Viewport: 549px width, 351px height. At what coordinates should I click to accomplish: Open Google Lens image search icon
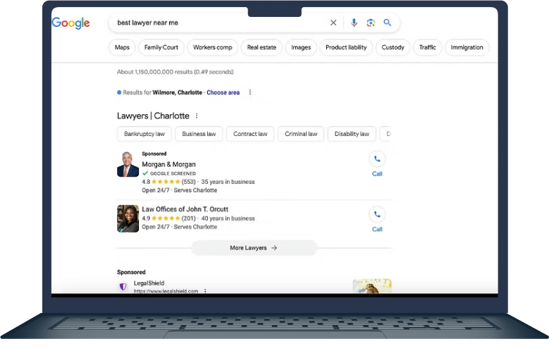point(371,23)
